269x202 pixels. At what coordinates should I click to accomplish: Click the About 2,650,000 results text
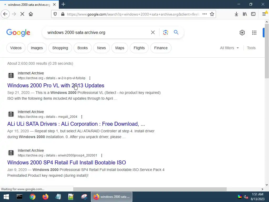(40, 63)
